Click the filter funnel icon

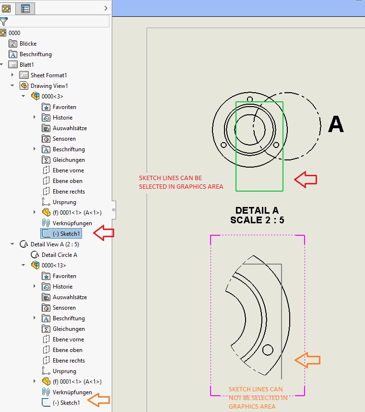[x=4, y=22]
